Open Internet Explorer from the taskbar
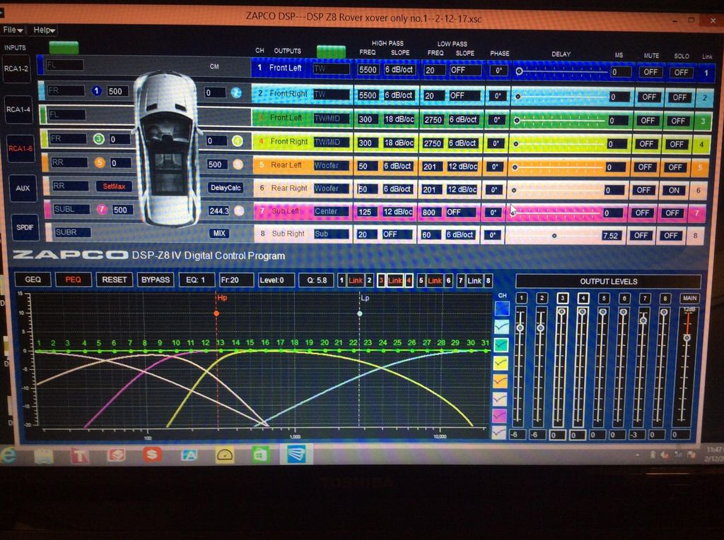 pos(8,455)
